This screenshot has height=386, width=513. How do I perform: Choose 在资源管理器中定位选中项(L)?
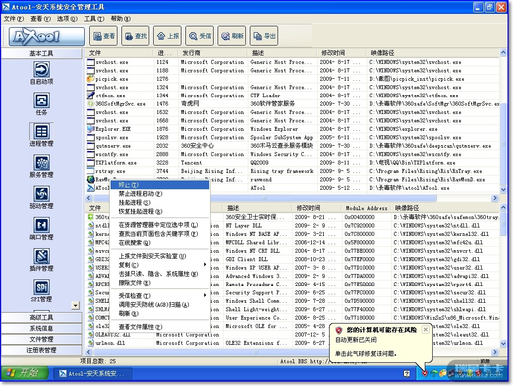[x=160, y=225]
